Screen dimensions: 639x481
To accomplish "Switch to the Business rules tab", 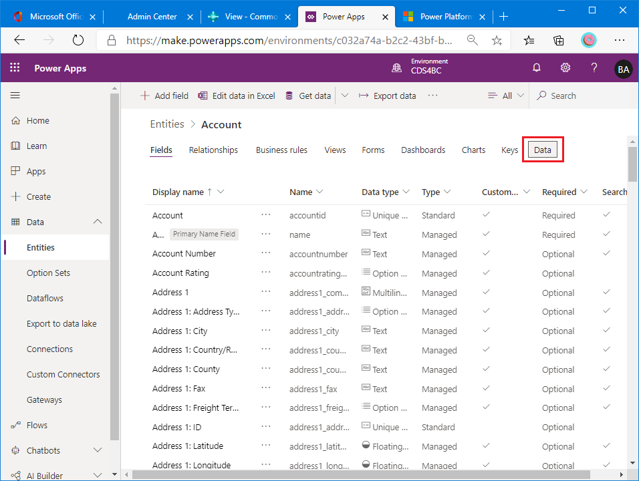I will coord(281,150).
